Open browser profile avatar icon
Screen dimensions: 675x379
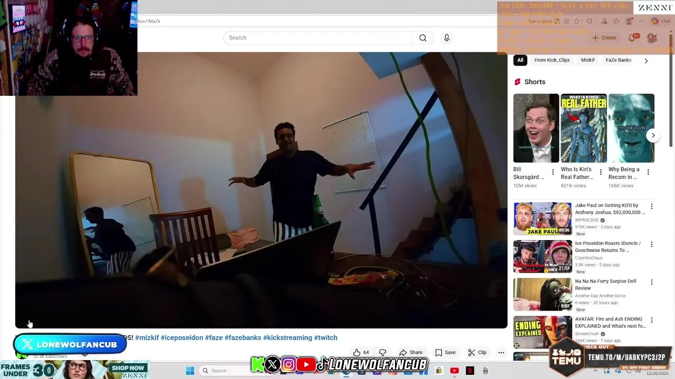pyautogui.click(x=629, y=21)
